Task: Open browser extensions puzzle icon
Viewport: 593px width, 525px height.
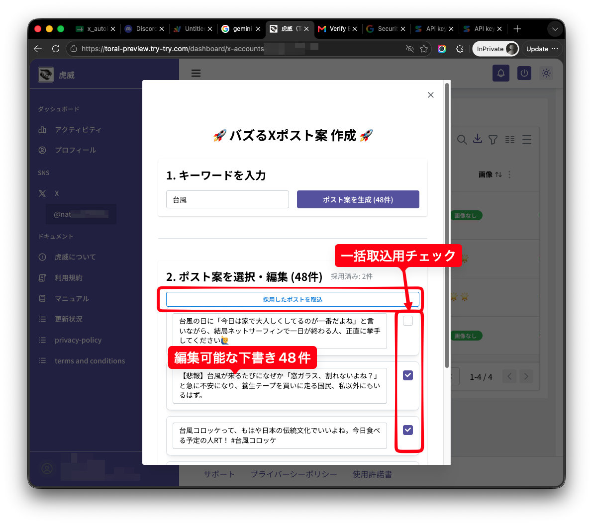Action: coord(460,49)
